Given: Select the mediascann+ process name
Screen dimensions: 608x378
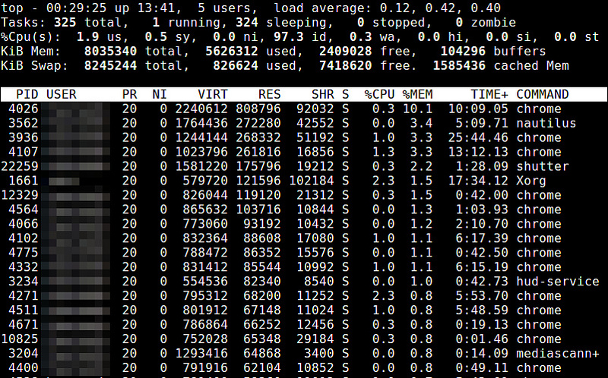Looking at the screenshot, I should [x=557, y=354].
